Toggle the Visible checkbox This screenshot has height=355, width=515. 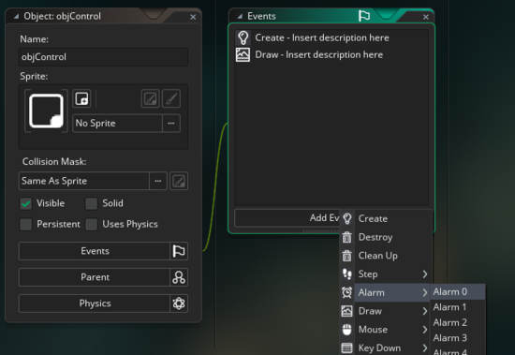click(26, 203)
